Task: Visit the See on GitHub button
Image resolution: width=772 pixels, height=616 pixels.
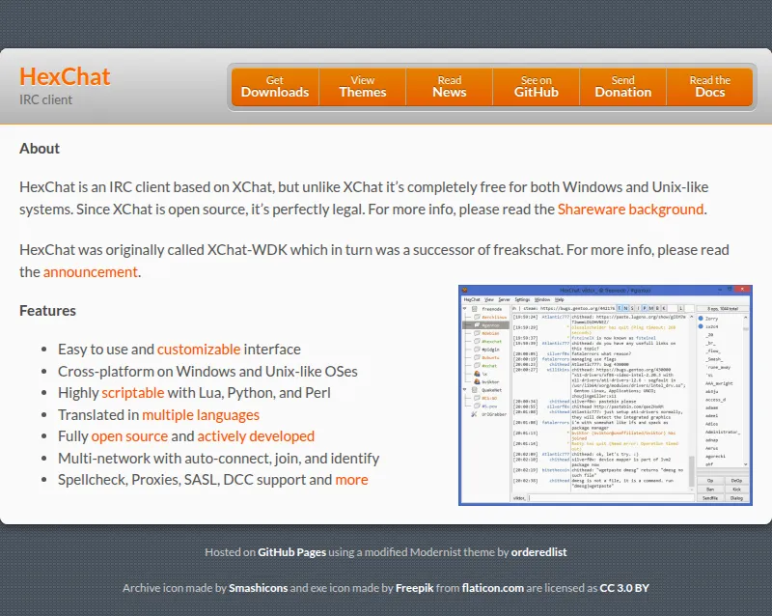Action: (537, 87)
